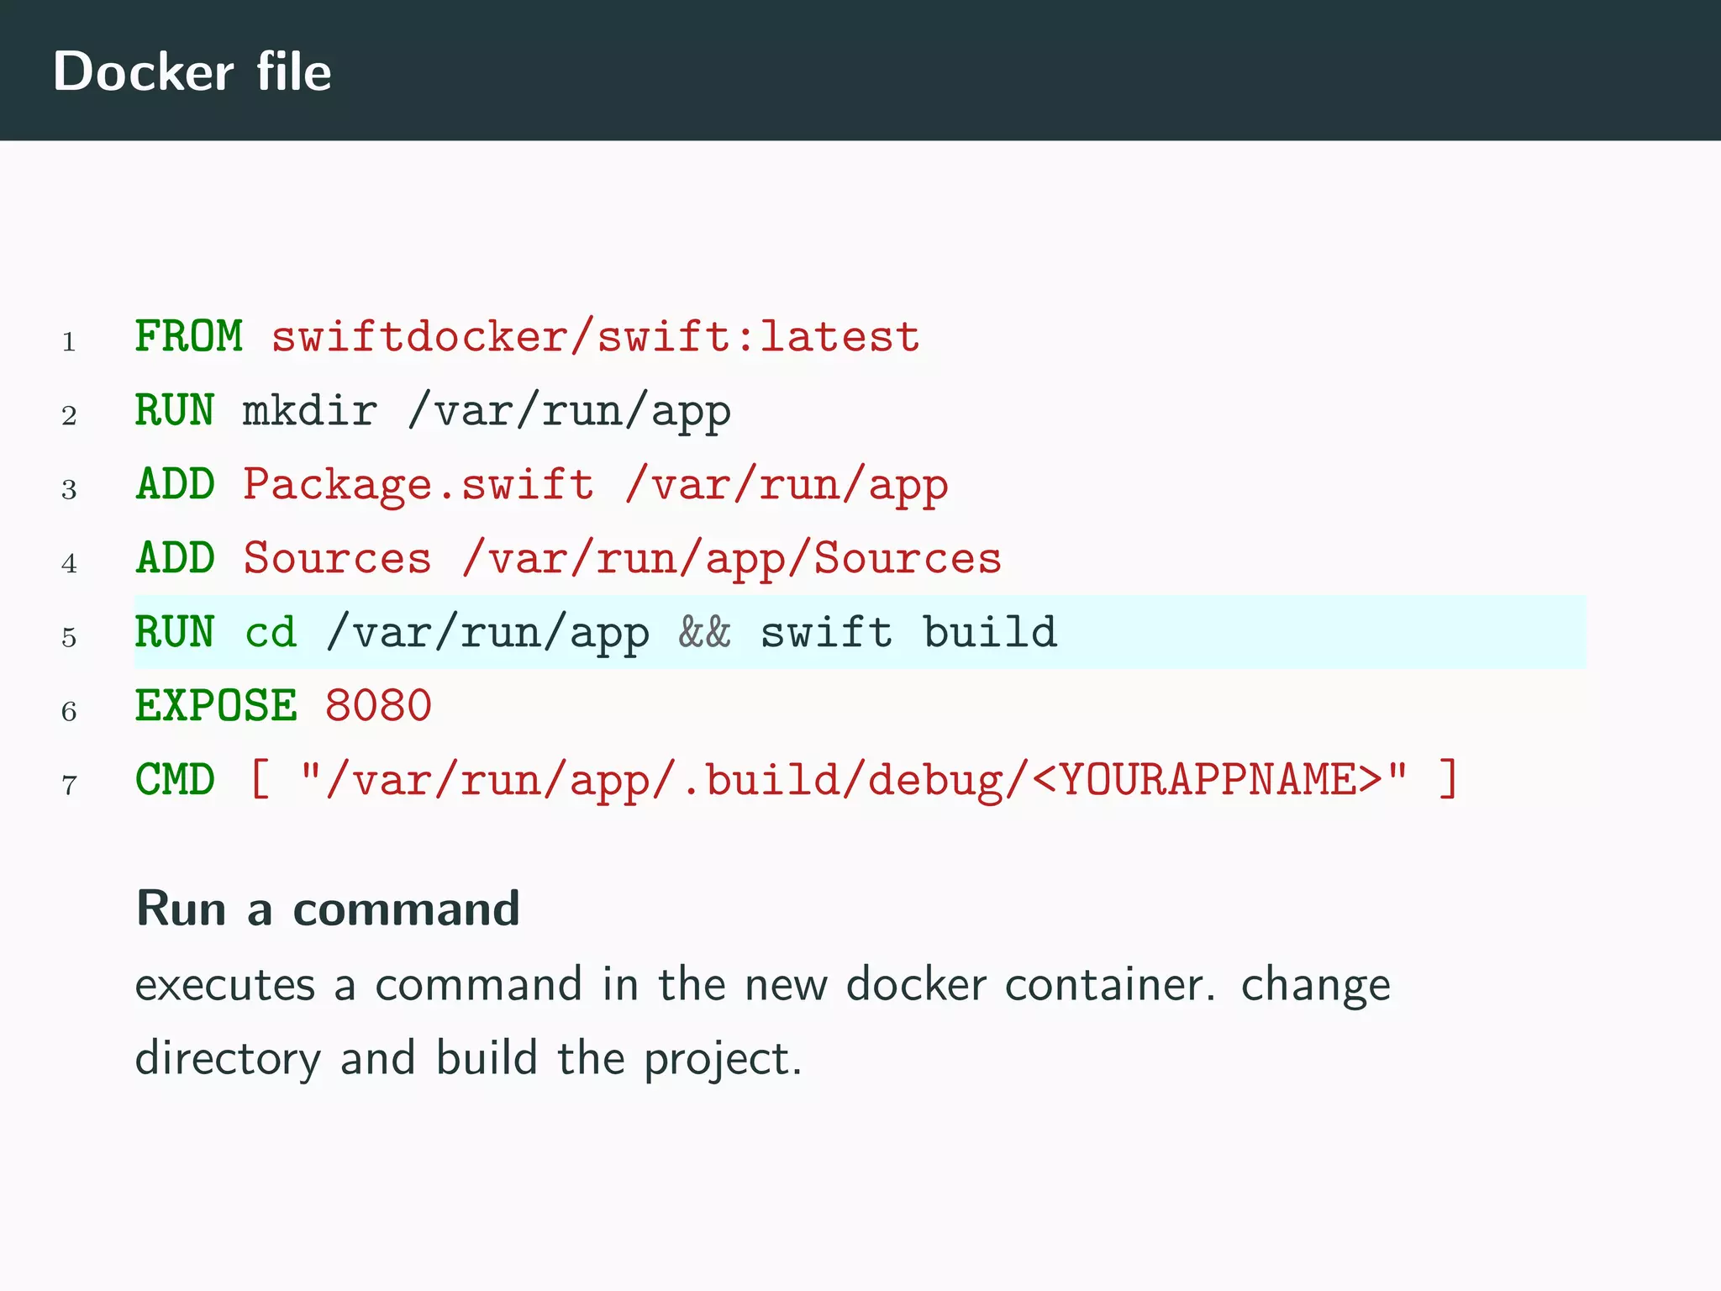Click the FROM keyword on line 1
The width and height of the screenshot is (1721, 1291).
pyautogui.click(x=189, y=337)
